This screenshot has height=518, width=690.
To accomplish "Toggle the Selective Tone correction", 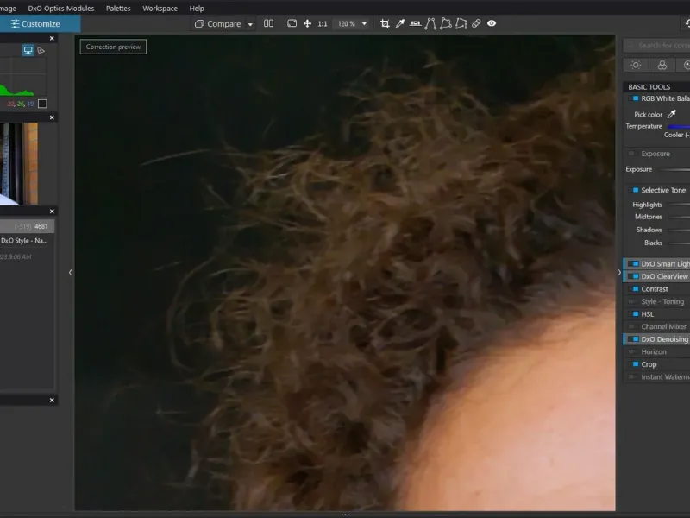I will pyautogui.click(x=636, y=190).
